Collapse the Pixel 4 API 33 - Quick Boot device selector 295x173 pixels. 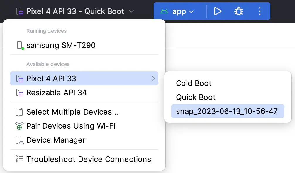75,11
